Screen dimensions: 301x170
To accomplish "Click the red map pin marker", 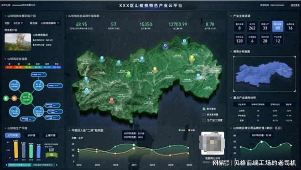I will pos(112,100).
